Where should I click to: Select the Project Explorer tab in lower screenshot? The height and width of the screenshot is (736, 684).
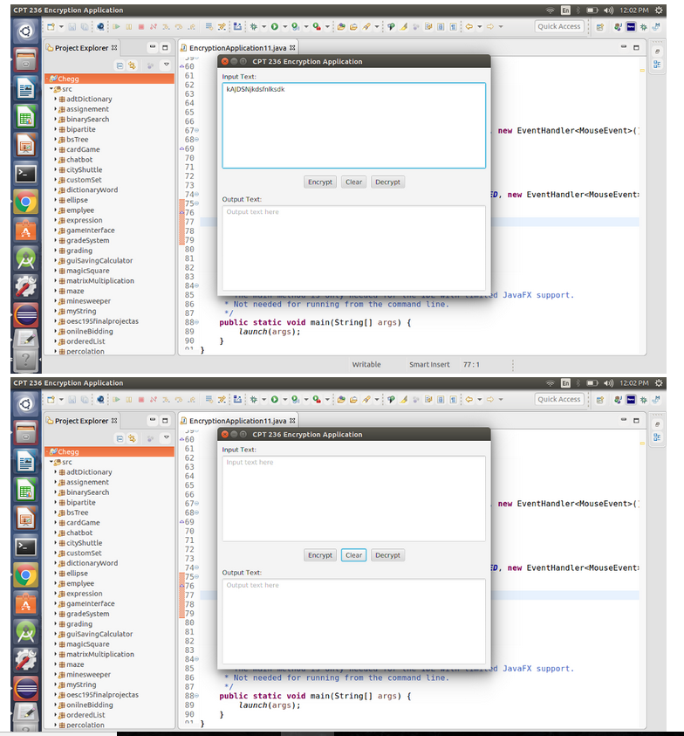tap(82, 421)
